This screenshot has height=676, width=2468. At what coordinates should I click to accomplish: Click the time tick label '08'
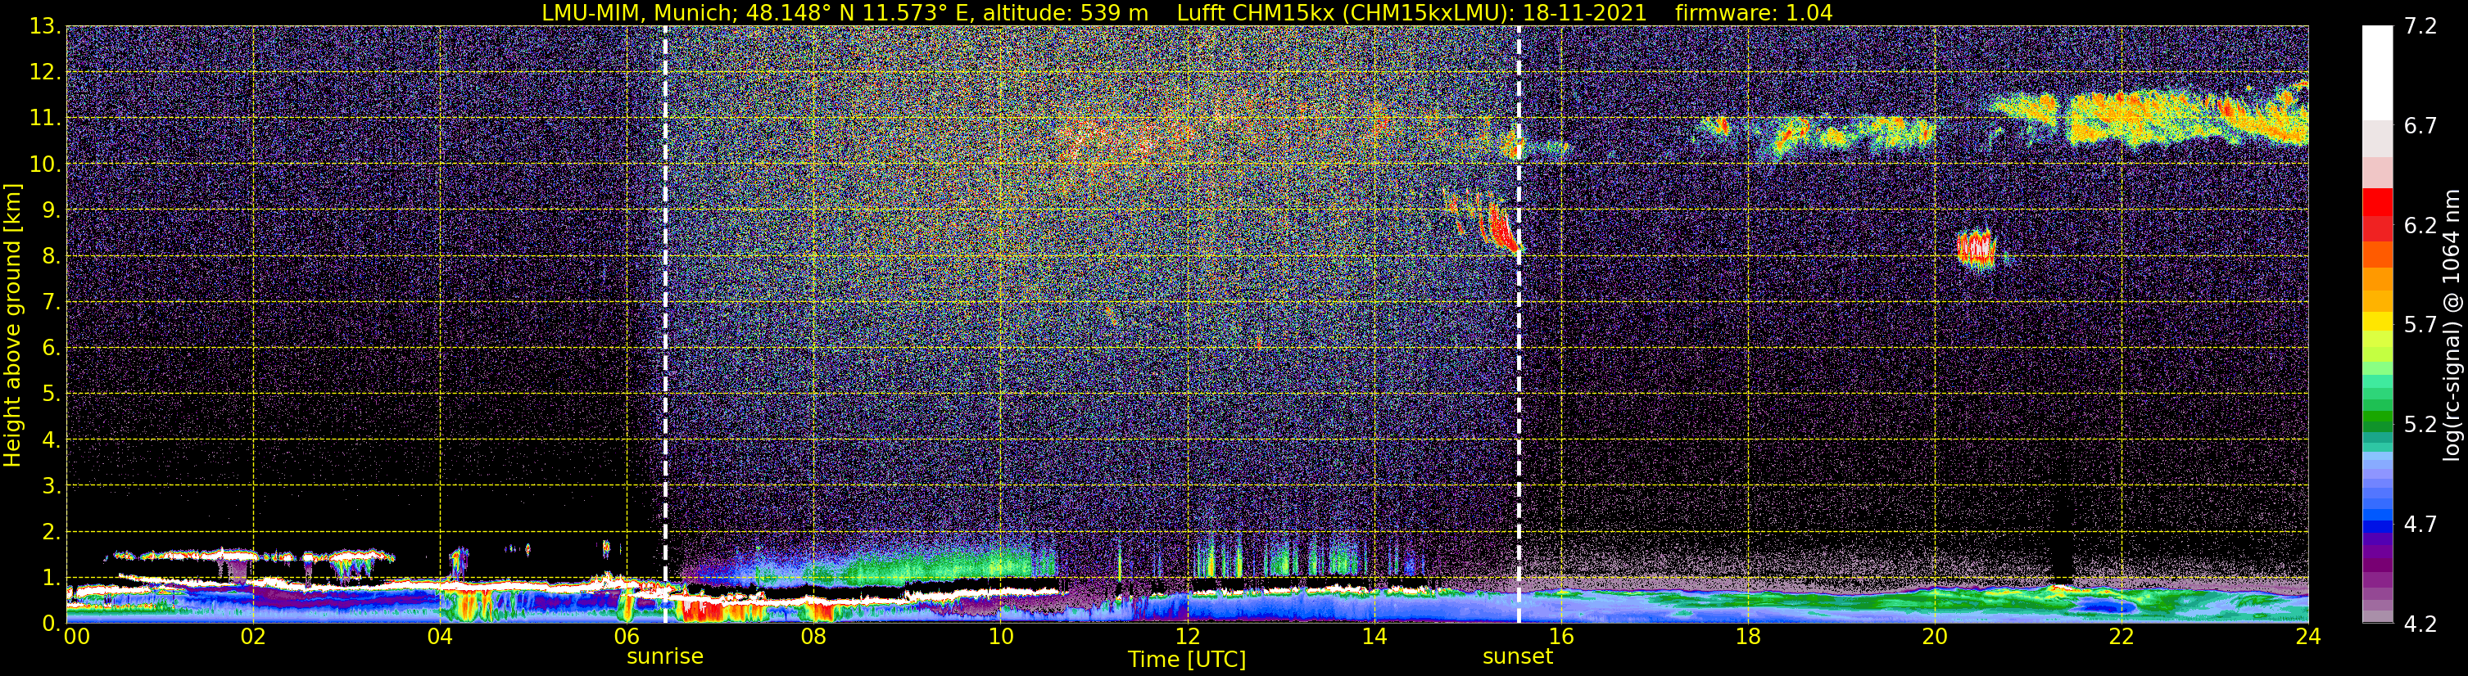pos(813,637)
